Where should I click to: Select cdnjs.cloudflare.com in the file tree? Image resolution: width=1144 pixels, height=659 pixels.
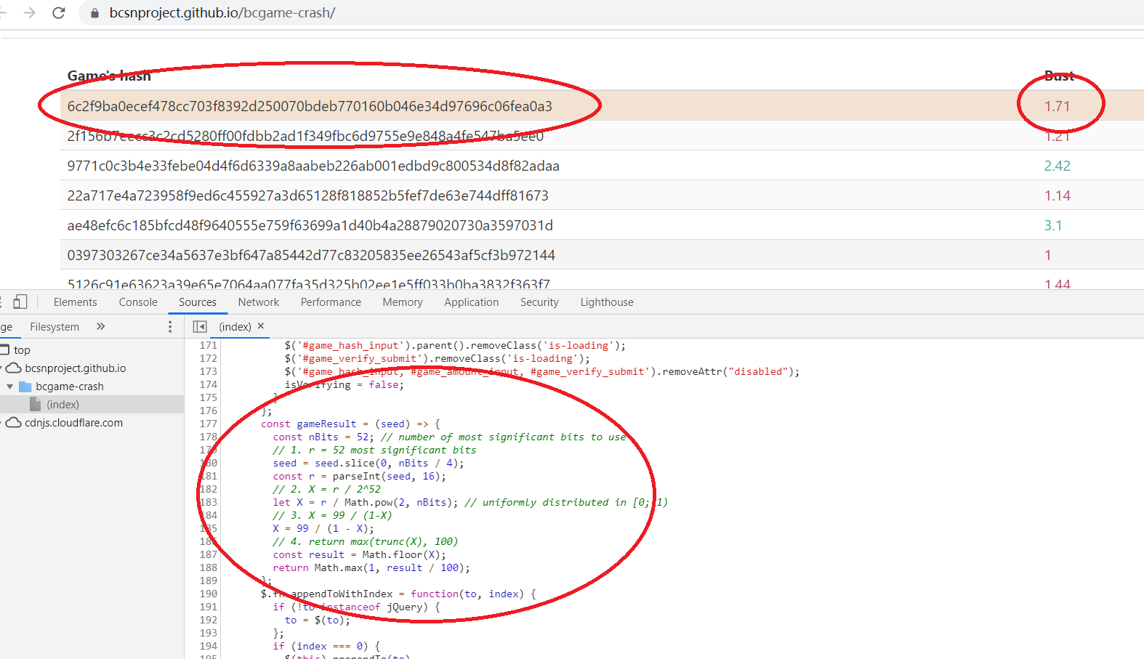tap(74, 423)
